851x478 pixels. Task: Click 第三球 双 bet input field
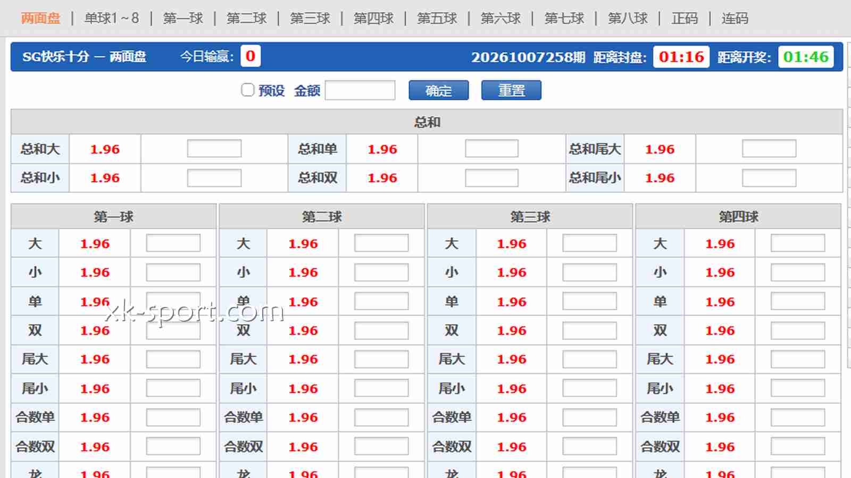(590, 330)
